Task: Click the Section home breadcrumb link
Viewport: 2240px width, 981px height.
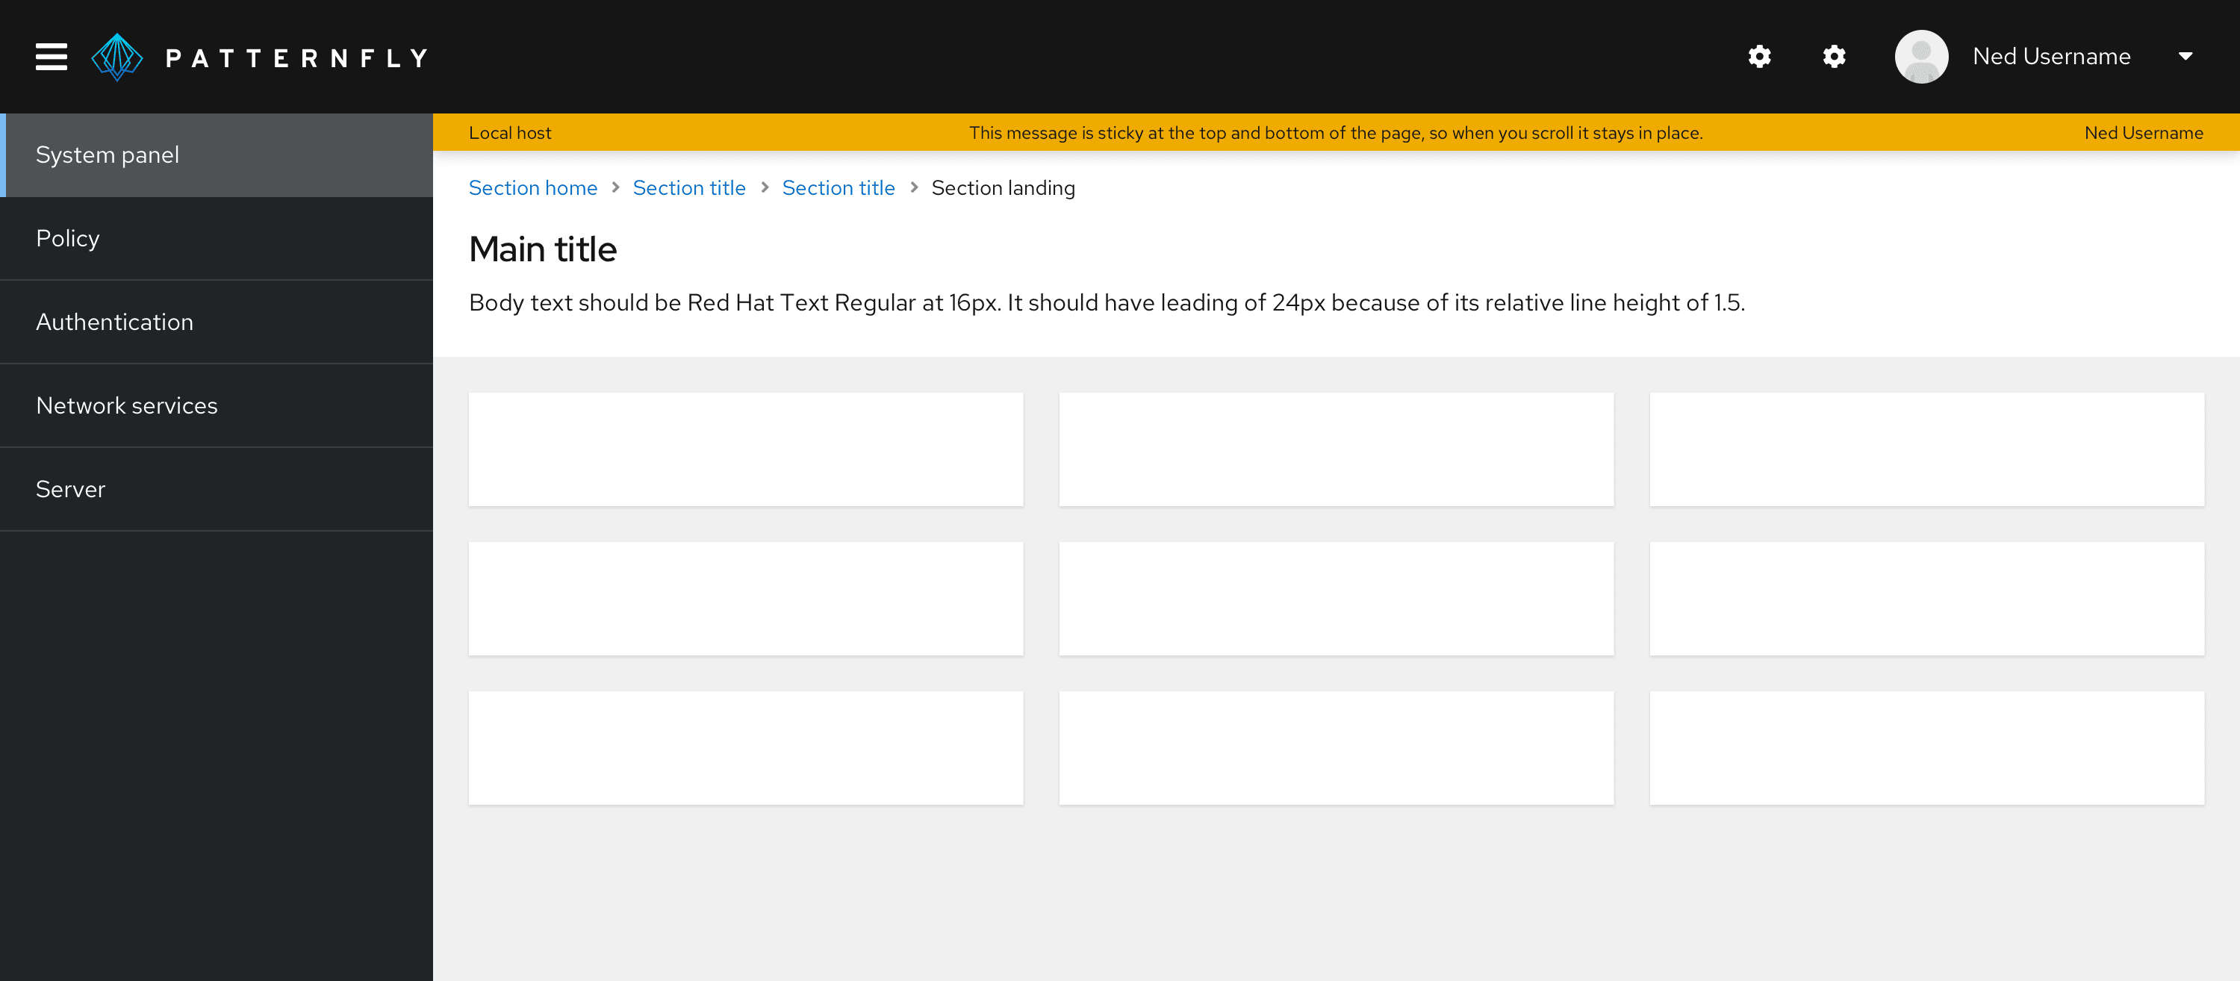Action: (x=535, y=187)
